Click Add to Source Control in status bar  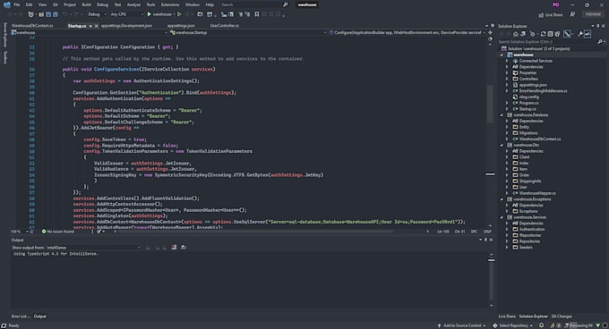click(462, 325)
